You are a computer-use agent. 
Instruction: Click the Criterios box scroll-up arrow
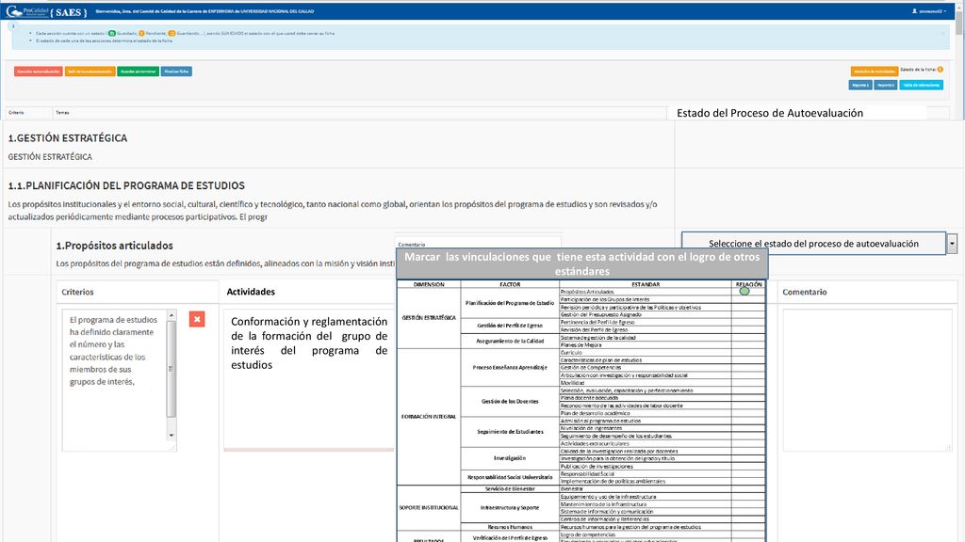(x=172, y=315)
